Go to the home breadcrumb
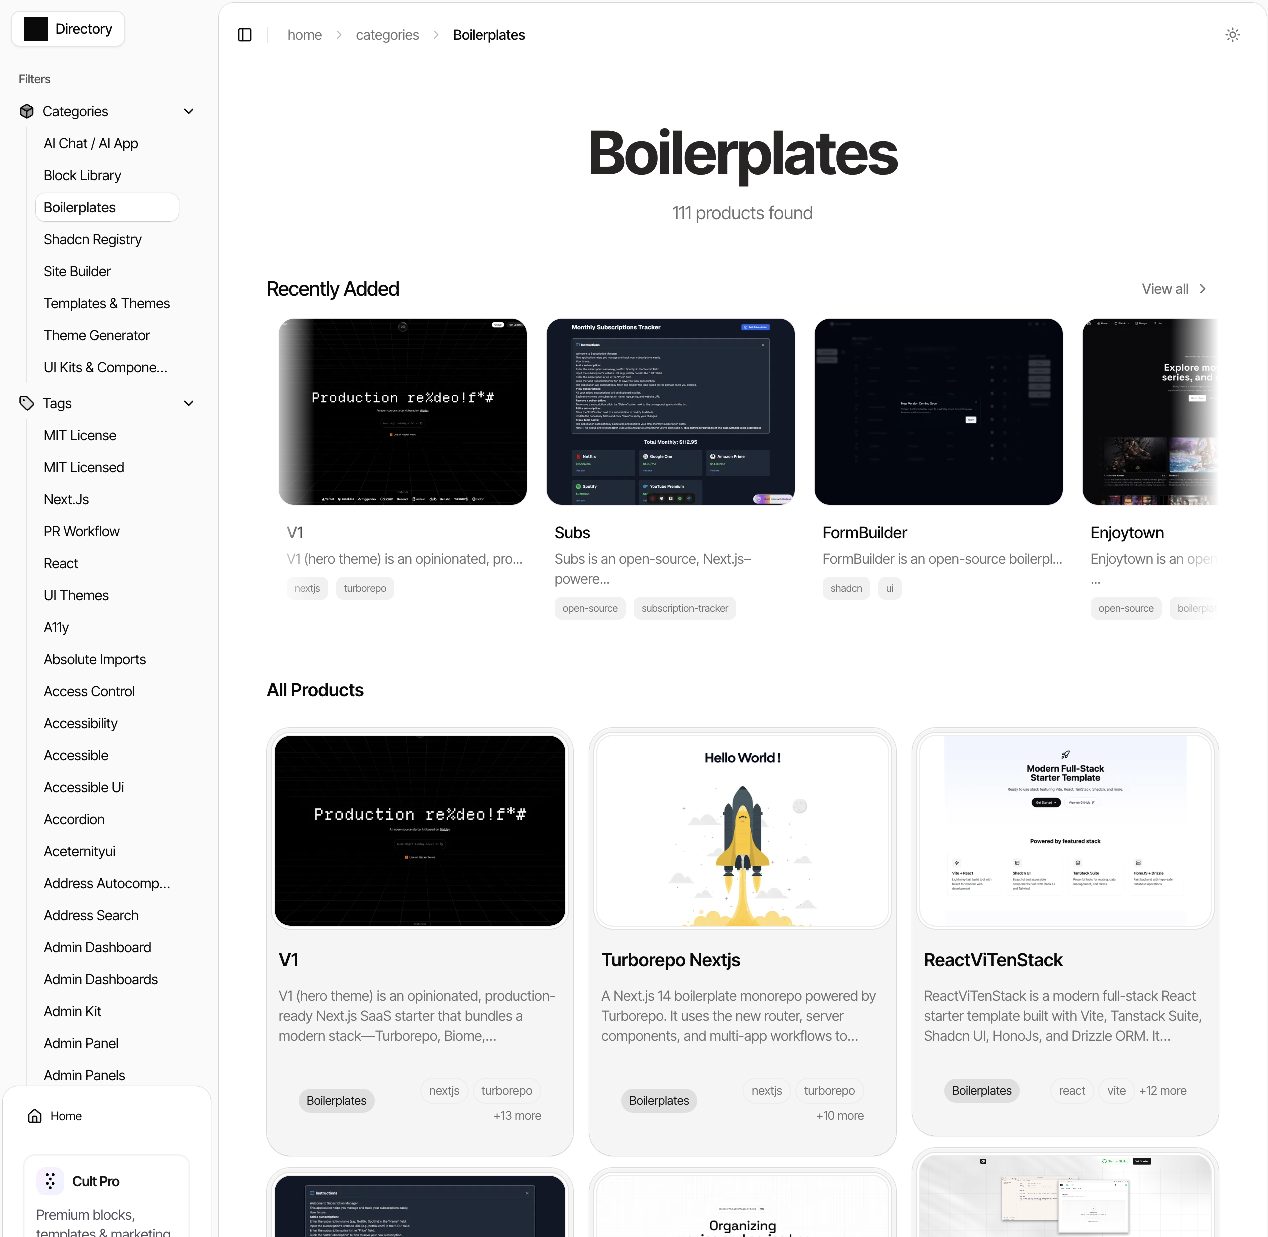This screenshot has height=1237, width=1268. click(304, 35)
